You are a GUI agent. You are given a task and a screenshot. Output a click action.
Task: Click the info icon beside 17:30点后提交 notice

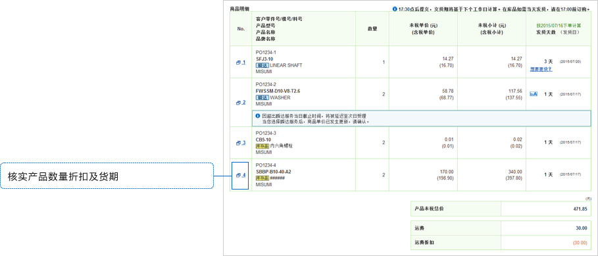coord(395,9)
